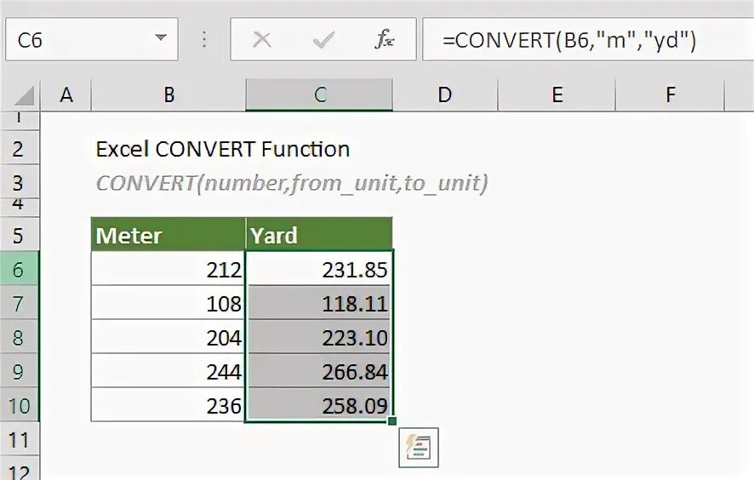Click the Cancel (X) formula button
754x480 pixels.
262,39
